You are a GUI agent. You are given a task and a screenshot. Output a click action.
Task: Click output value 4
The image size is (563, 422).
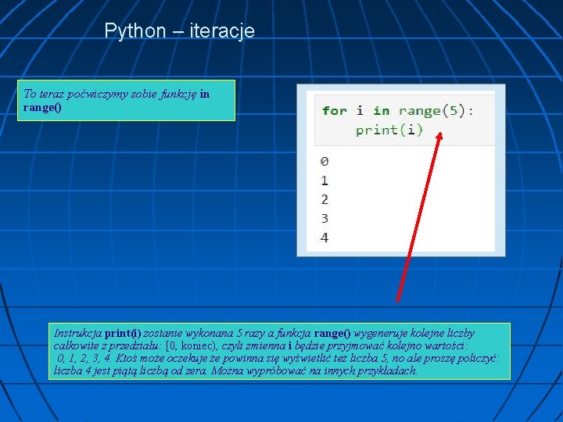(325, 238)
